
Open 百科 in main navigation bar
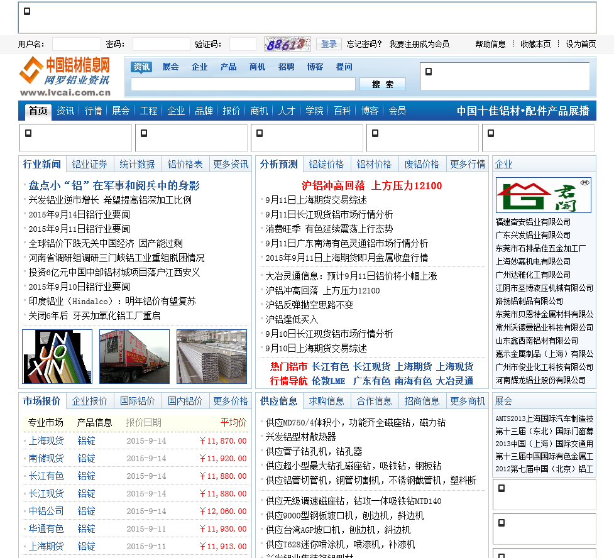pos(343,111)
